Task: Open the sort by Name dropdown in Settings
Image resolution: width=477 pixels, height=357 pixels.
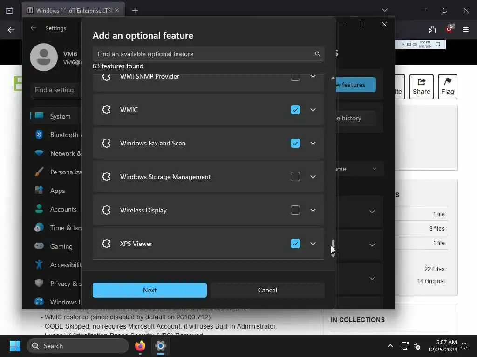Action: click(359, 169)
